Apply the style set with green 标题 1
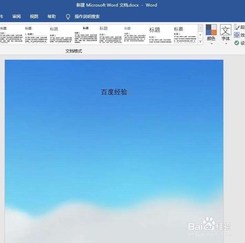 pyautogui.click(x=160, y=35)
